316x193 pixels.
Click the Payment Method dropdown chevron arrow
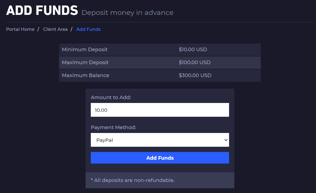[x=226, y=140]
